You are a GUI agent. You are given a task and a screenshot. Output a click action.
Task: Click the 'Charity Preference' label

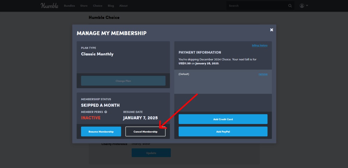pyautogui.click(x=114, y=144)
